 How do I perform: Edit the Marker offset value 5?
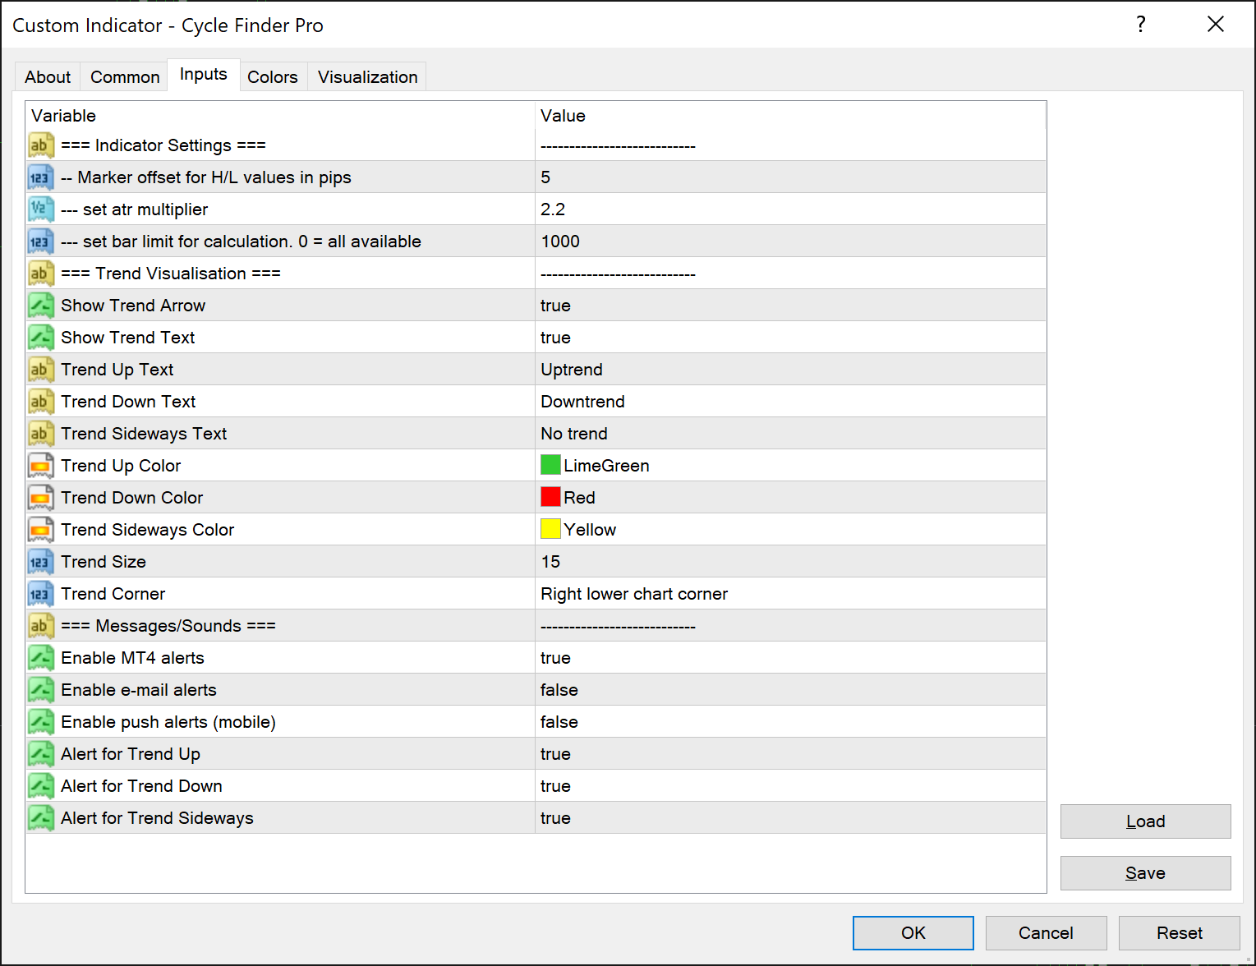click(x=790, y=177)
